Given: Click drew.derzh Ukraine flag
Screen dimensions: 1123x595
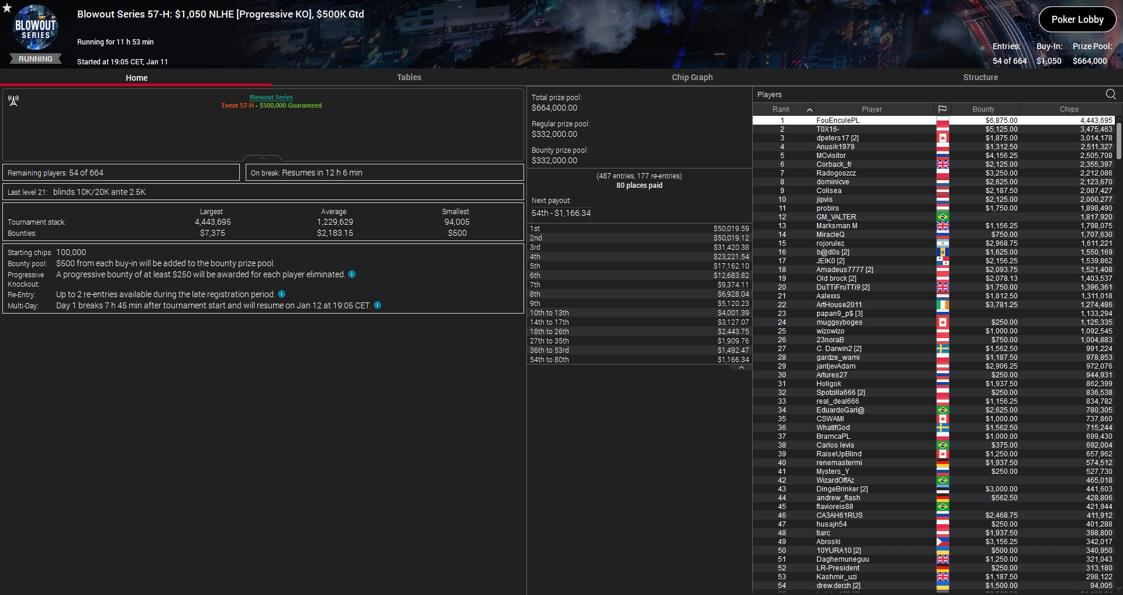Looking at the screenshot, I should (x=943, y=586).
